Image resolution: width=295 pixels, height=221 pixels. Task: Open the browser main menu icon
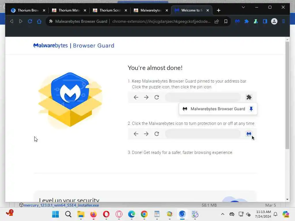click(x=283, y=21)
